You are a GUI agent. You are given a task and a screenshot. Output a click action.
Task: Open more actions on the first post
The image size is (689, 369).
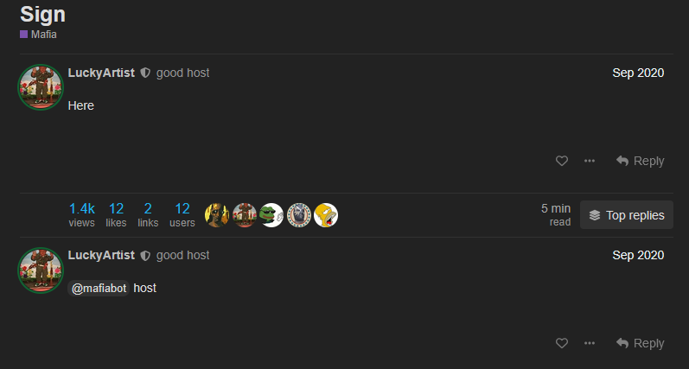[x=590, y=161]
